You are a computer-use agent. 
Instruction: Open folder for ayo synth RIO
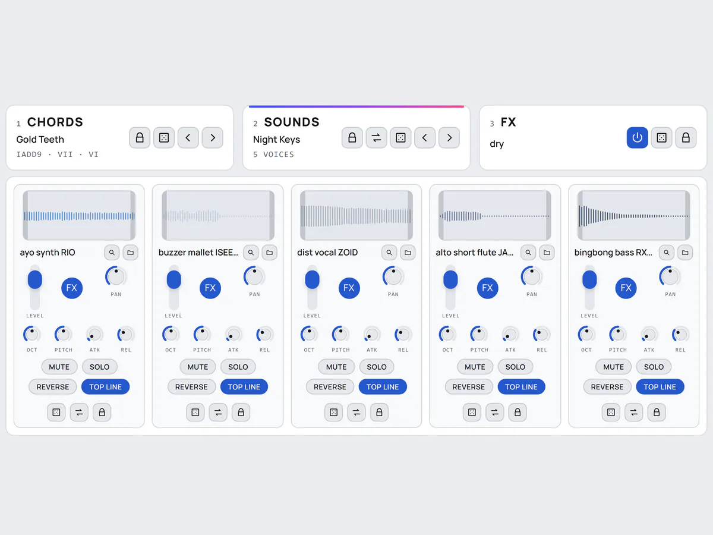(x=131, y=253)
